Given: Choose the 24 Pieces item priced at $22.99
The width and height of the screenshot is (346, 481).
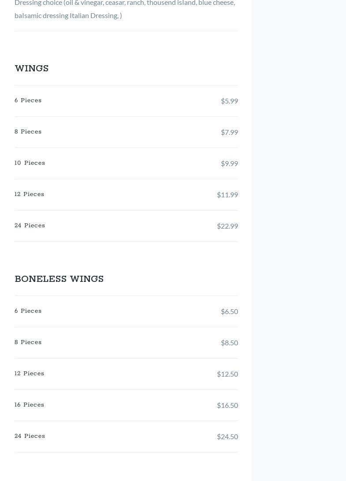Looking at the screenshot, I should pyautogui.click(x=30, y=226).
